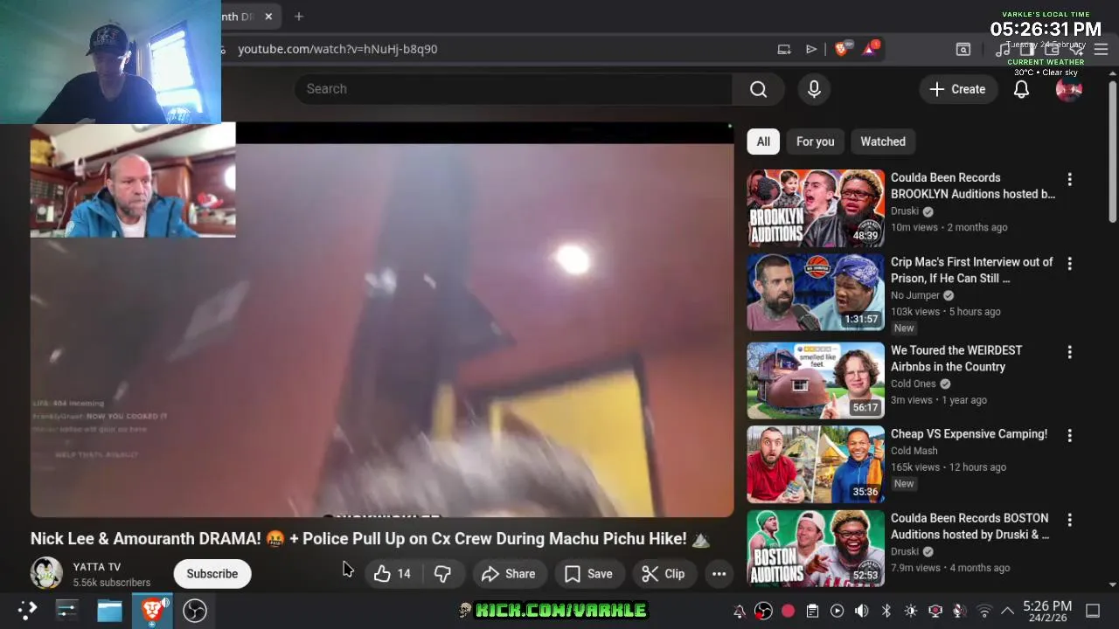Screen dimensions: 1119x629
Task: Open options menu for WEIRDEST Airbnbs video
Action: click(1069, 351)
